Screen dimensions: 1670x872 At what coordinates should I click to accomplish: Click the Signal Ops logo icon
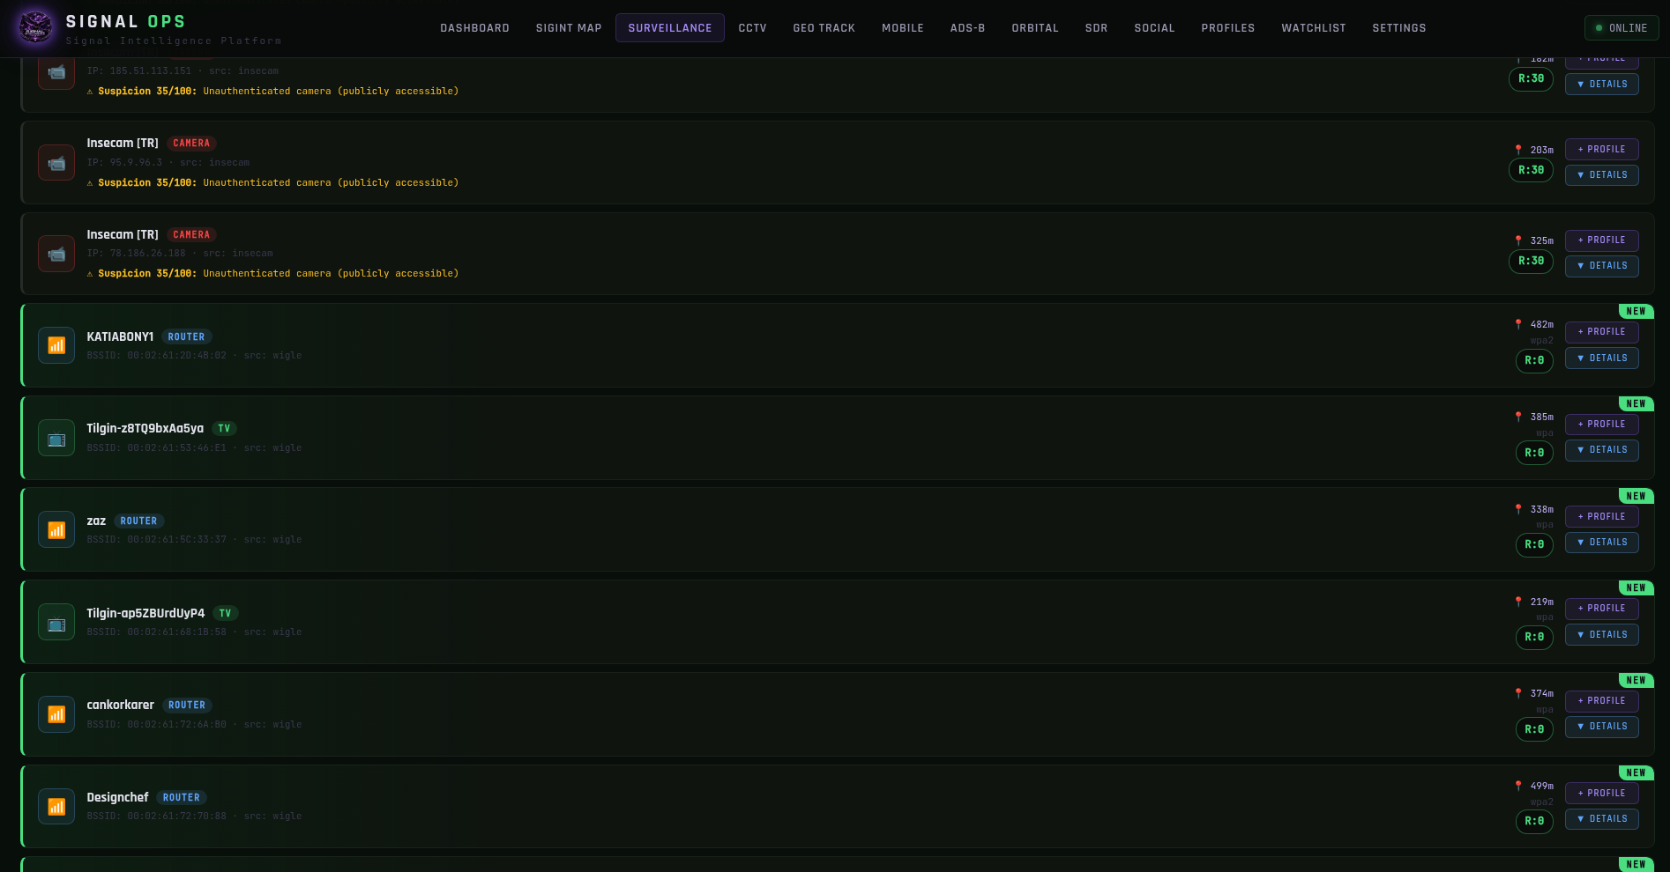click(x=36, y=27)
